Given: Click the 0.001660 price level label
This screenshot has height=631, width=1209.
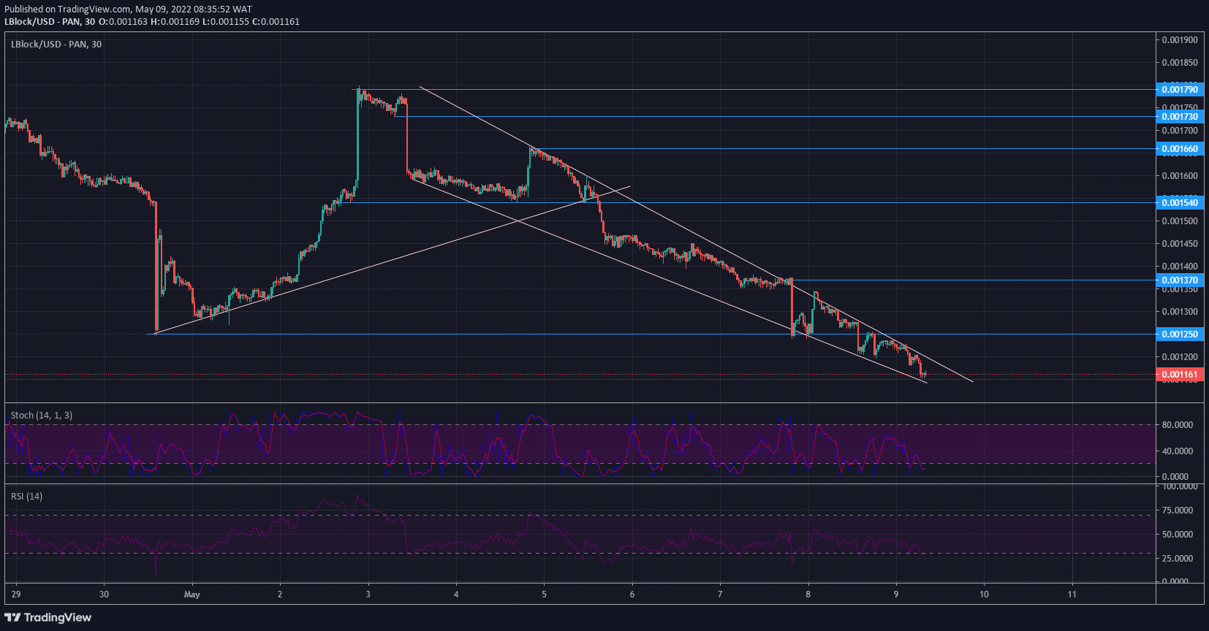Looking at the screenshot, I should pos(1180,149).
